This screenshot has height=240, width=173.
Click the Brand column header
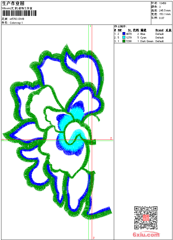click(159, 30)
